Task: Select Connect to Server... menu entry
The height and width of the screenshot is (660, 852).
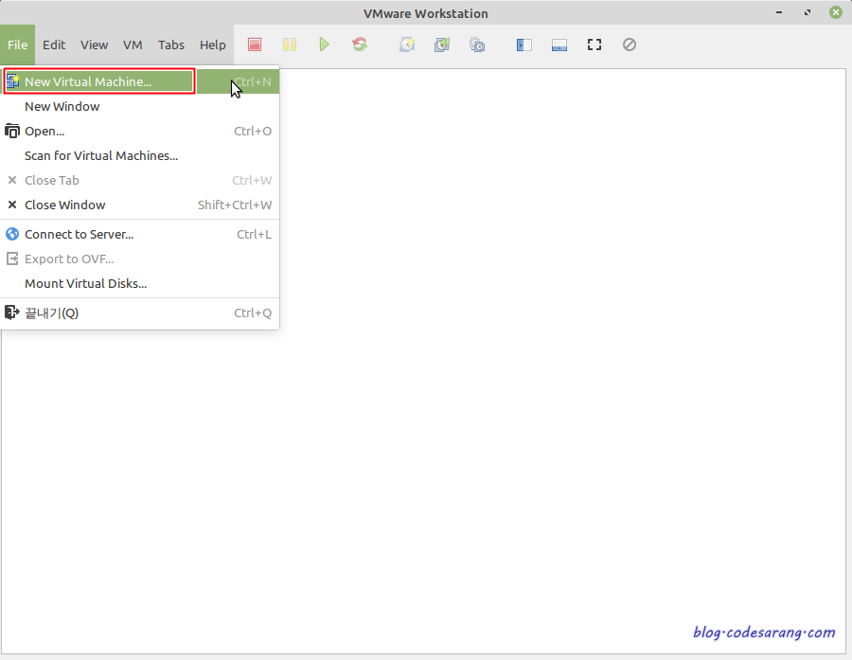Action: click(140, 234)
